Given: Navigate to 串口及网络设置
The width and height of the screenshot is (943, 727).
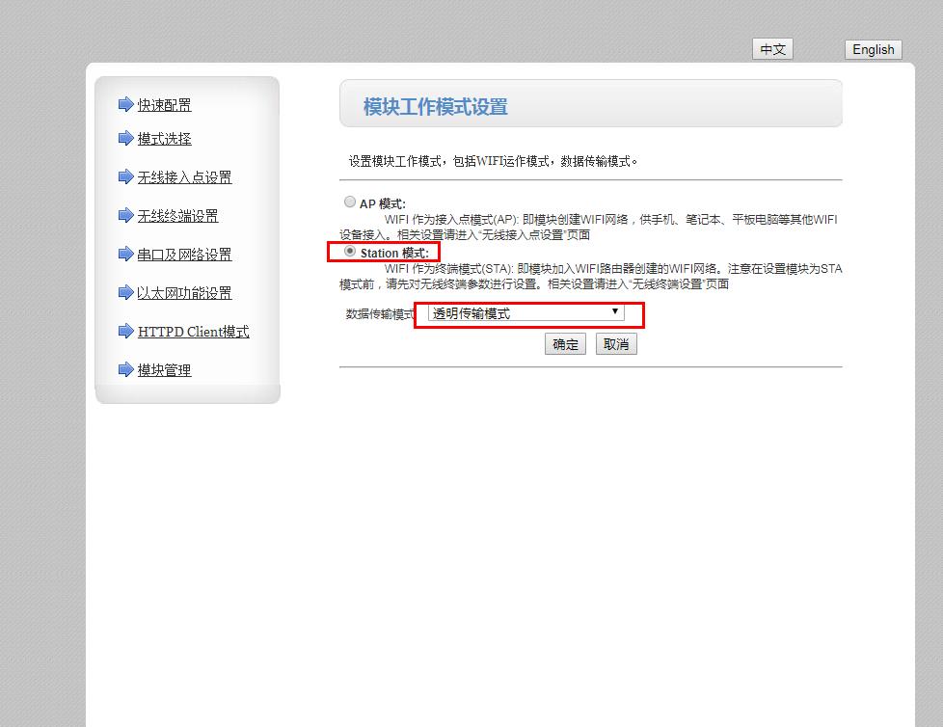Looking at the screenshot, I should [184, 255].
